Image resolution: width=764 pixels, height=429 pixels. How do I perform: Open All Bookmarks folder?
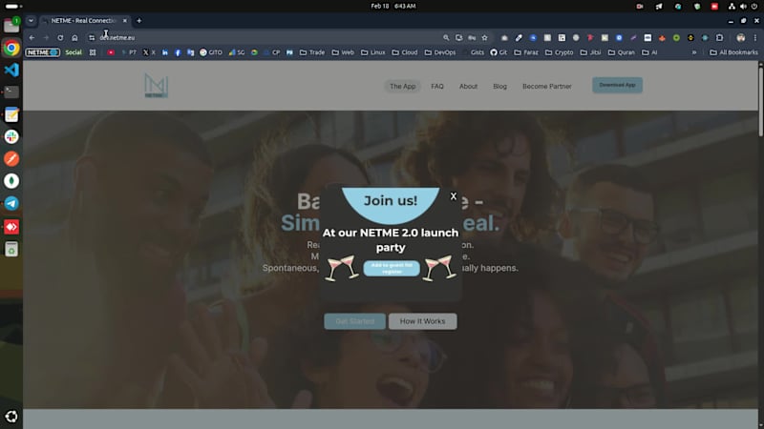tap(733, 52)
